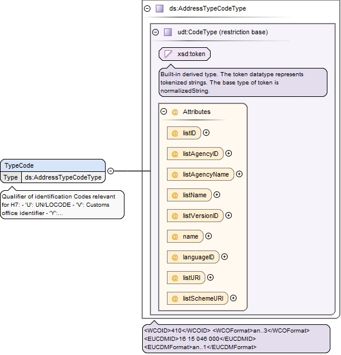The width and height of the screenshot is (341, 355).
Task: Click the @ icon beside Attributes
Action: (175, 112)
